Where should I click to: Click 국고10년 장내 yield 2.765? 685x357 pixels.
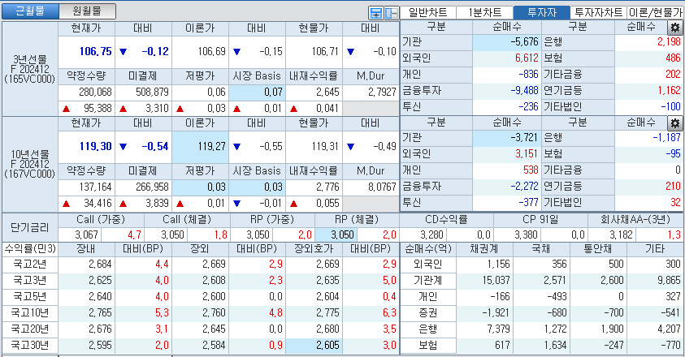(x=86, y=313)
